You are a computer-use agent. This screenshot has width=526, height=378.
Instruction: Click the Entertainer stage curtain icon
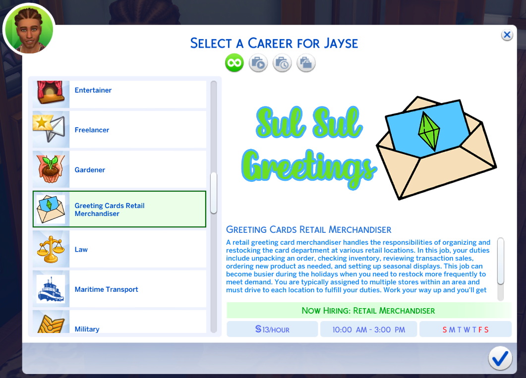tap(51, 93)
